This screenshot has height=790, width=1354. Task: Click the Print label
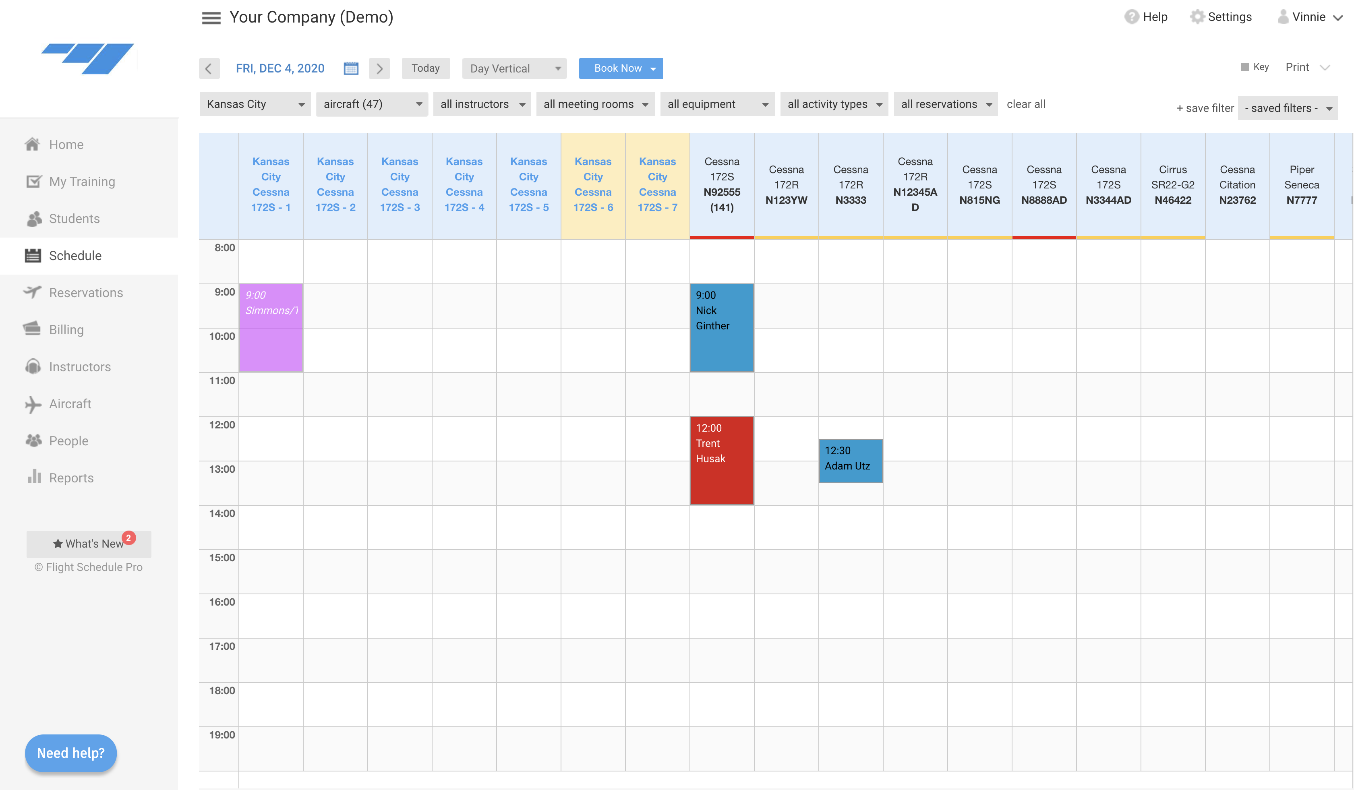pos(1297,67)
